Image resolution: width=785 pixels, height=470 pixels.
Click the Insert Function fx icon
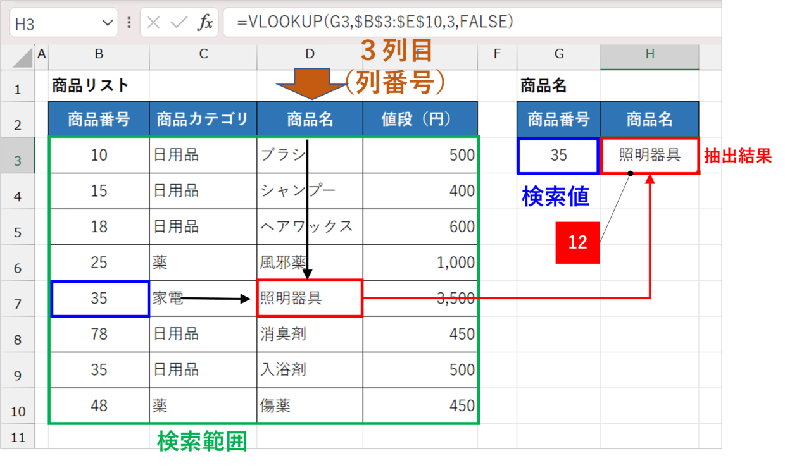click(x=205, y=23)
